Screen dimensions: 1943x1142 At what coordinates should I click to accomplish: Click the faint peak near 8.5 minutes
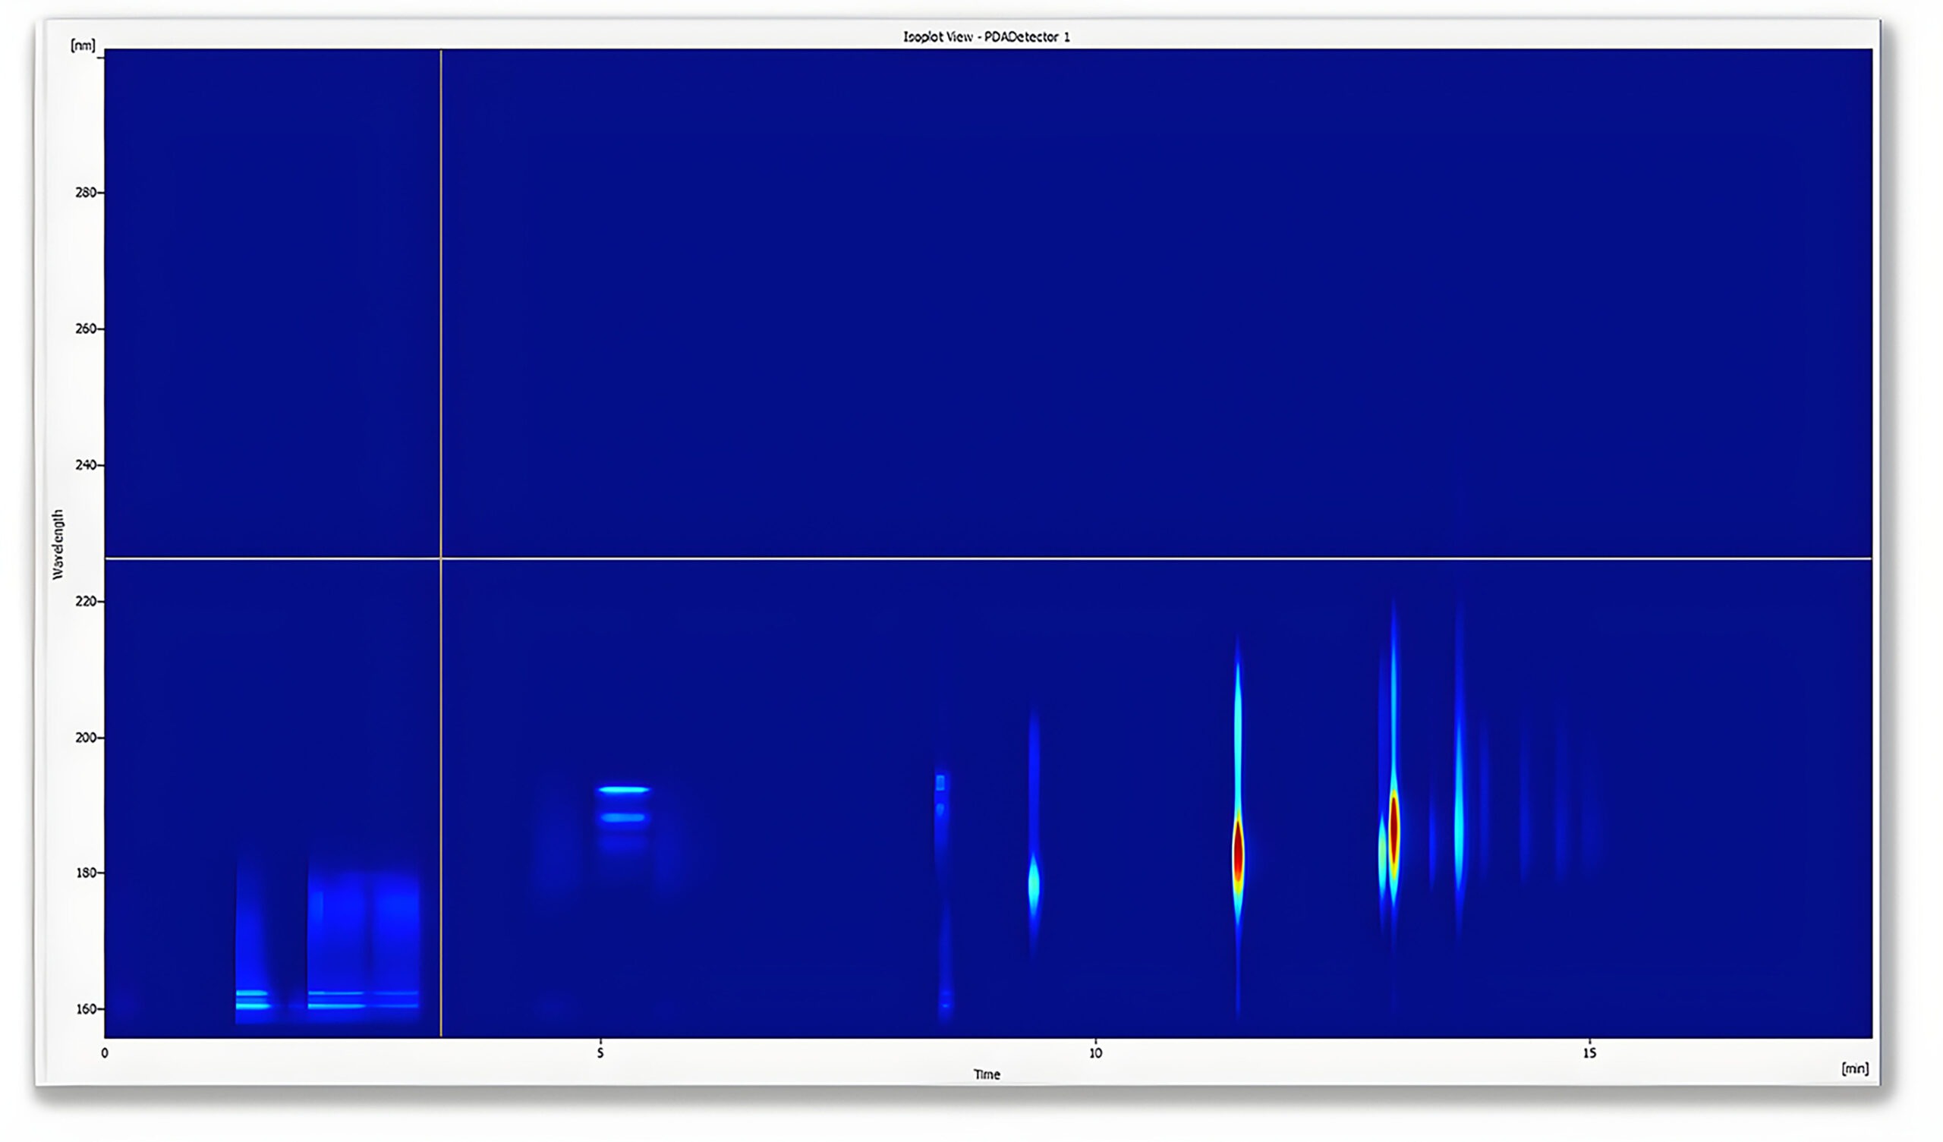pyautogui.click(x=940, y=785)
